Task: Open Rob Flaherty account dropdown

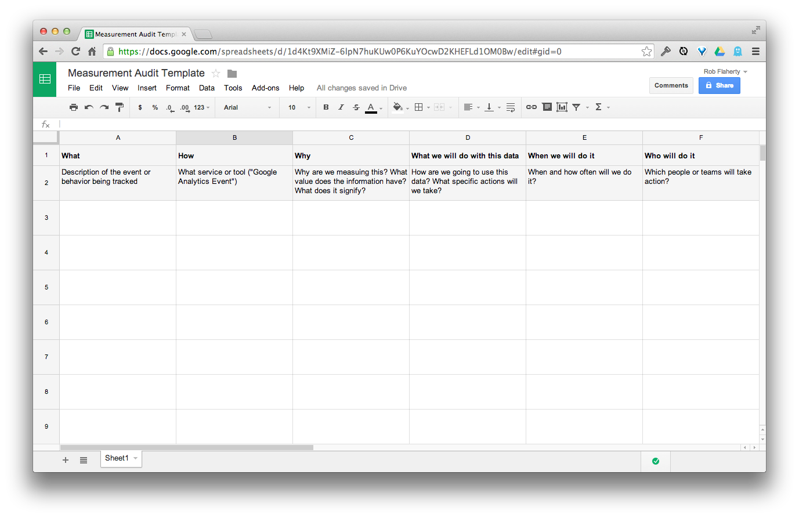Action: point(725,72)
